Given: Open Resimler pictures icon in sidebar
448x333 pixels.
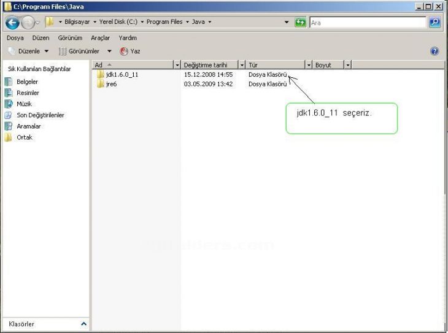Looking at the screenshot, I should (x=9, y=93).
